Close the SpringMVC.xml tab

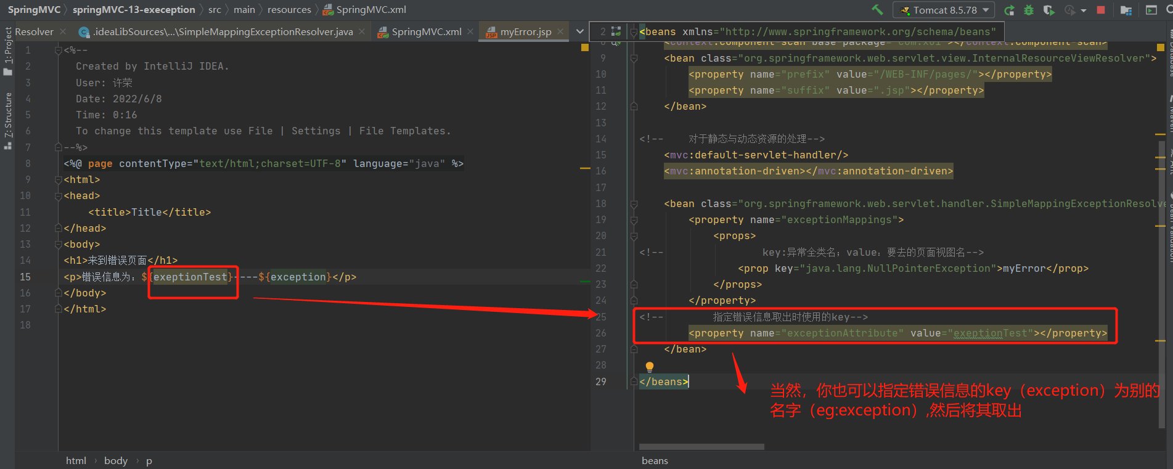pos(470,31)
